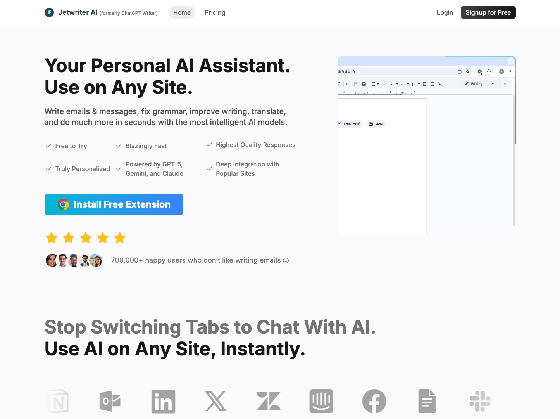
Task: Click the Facebook logo icon
Action: pos(374,401)
